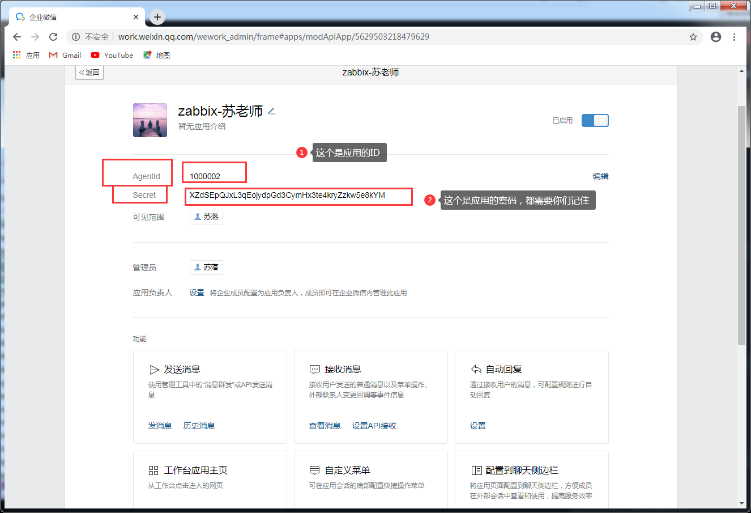Viewport: 751px width, 513px height.
Task: Open the 地图 maps bookmark
Action: coord(156,55)
